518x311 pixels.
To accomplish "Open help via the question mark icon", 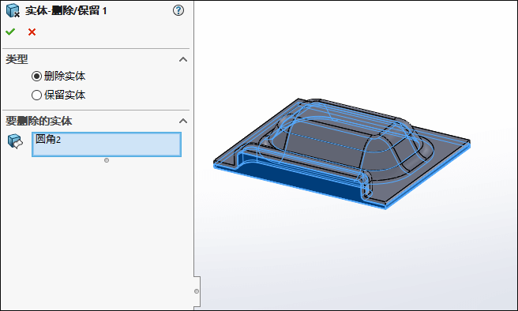I will [178, 10].
